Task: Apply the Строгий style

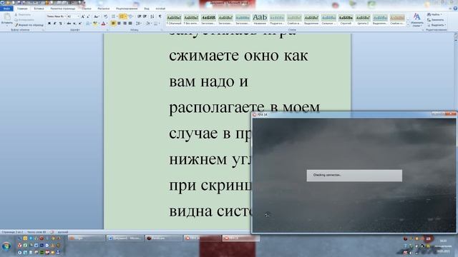Action: [x=346, y=19]
